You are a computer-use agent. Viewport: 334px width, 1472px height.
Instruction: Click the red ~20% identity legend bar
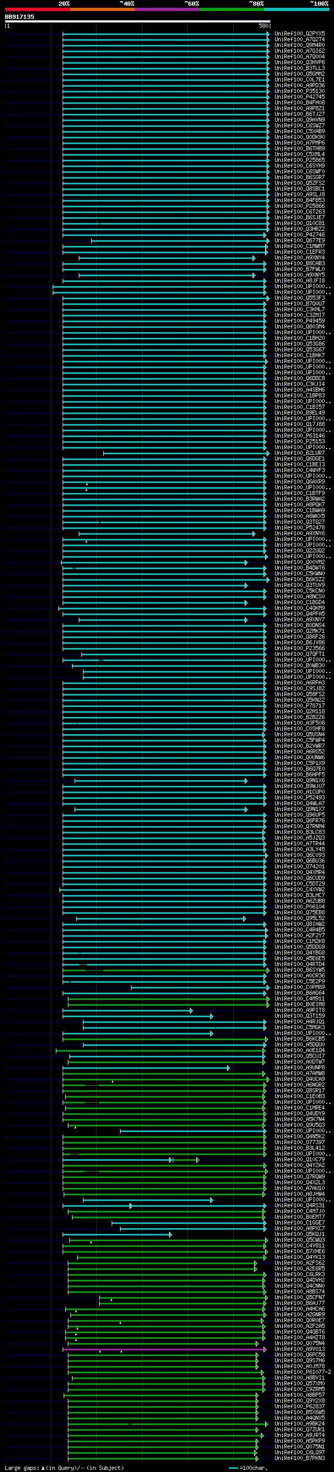[37, 9]
